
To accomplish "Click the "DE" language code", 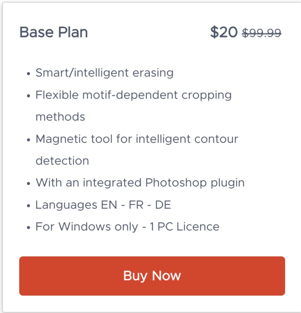I will 163,205.
